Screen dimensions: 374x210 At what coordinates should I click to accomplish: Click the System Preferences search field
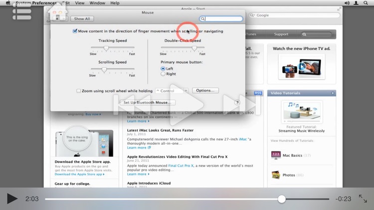coord(221,18)
